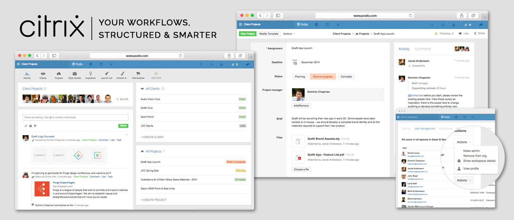Click the ADD APP plus icon
This screenshot has width=514, height=220.
pos(156,74)
